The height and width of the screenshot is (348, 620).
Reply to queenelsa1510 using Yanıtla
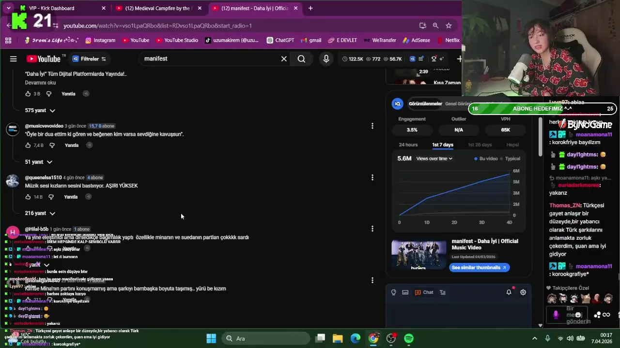pyautogui.click(x=71, y=197)
